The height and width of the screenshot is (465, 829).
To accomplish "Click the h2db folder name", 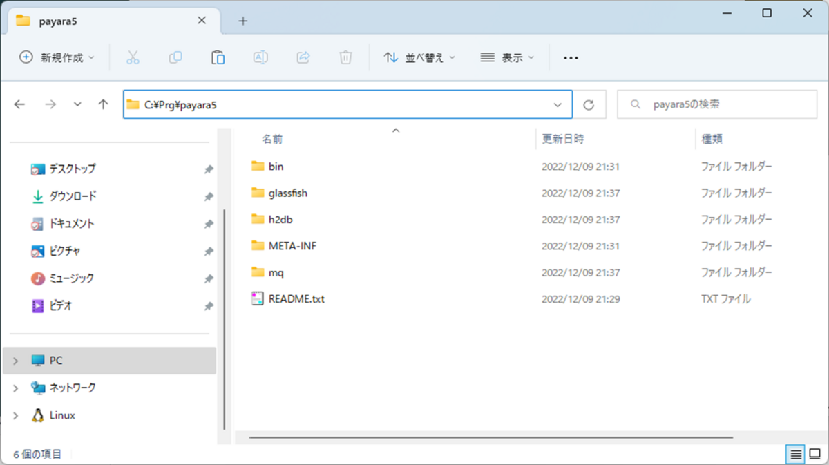I will (280, 220).
